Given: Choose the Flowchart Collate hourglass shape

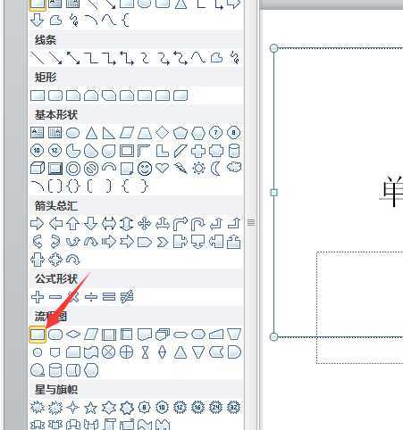Looking at the screenshot, I should [145, 352].
